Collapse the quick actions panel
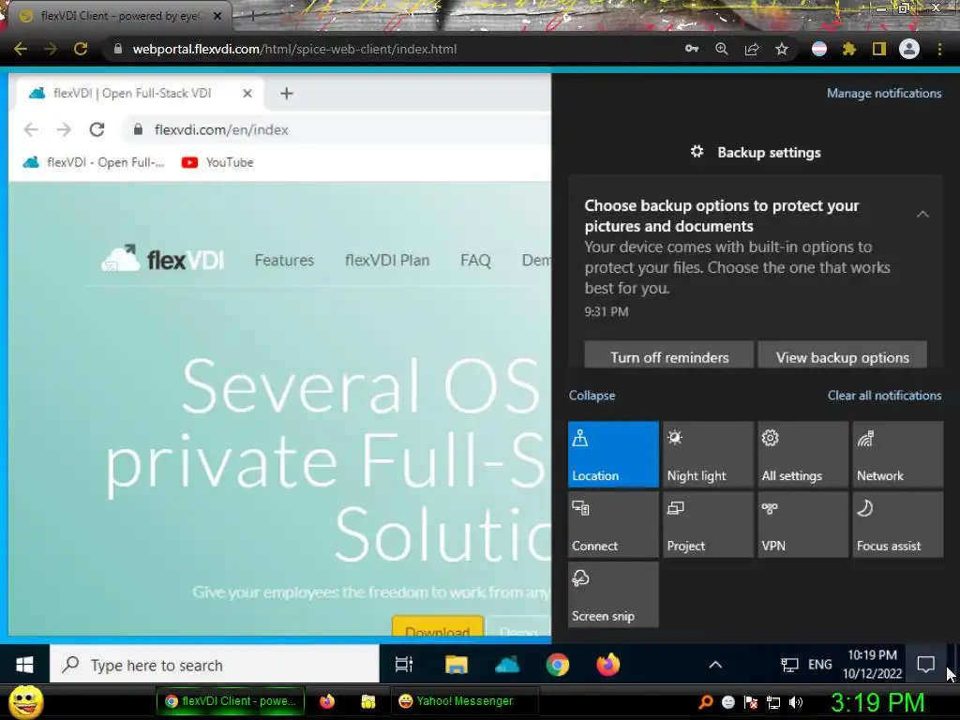The width and height of the screenshot is (960, 720). [592, 396]
